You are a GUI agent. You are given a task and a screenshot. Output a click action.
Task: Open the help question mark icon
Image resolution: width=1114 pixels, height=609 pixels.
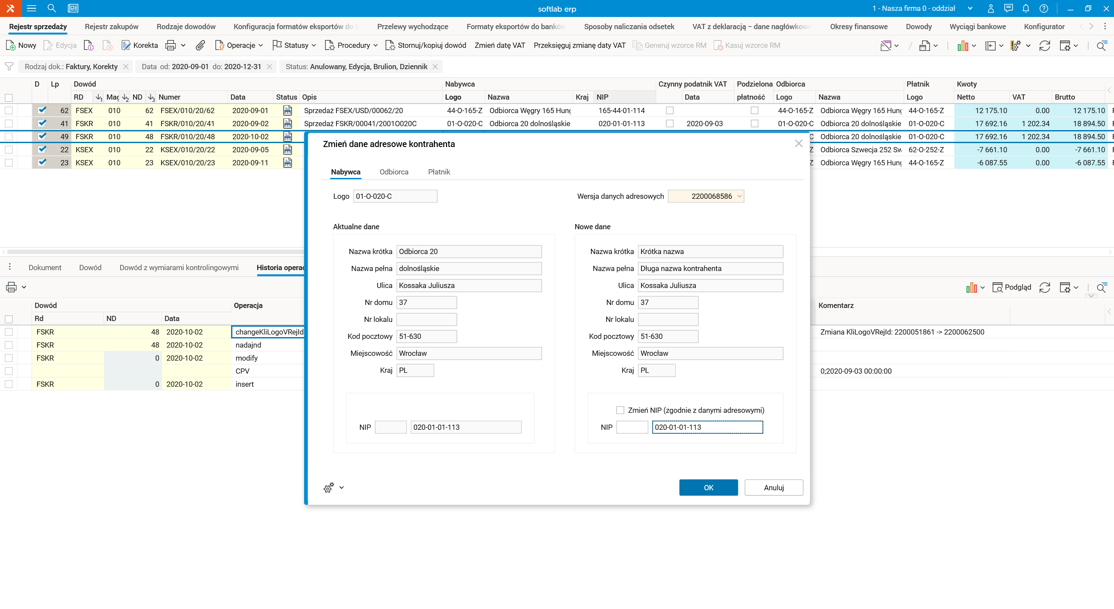[x=1044, y=8]
